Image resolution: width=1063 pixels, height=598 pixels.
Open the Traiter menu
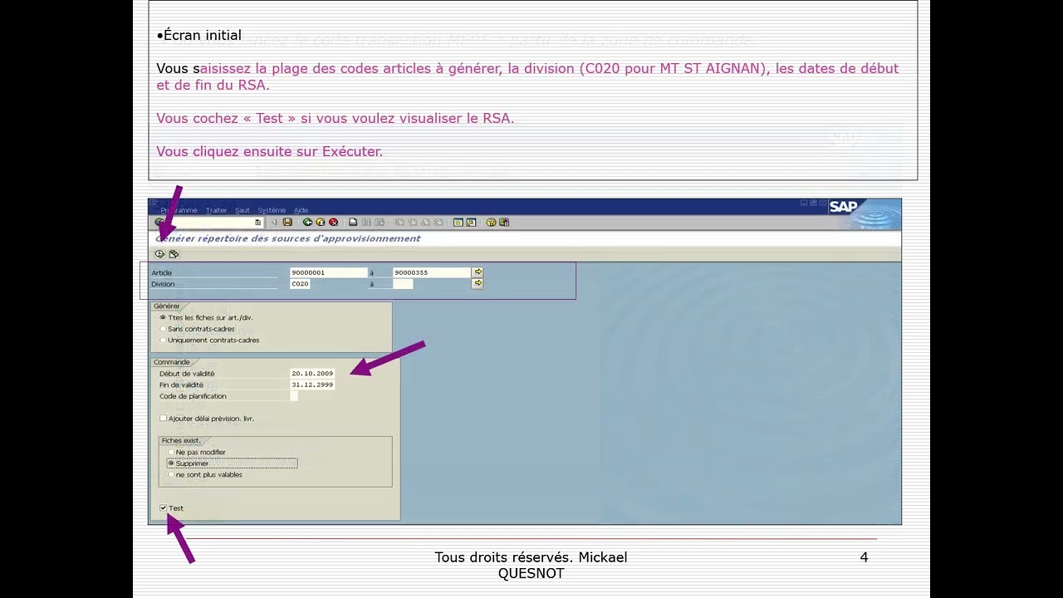(x=216, y=210)
